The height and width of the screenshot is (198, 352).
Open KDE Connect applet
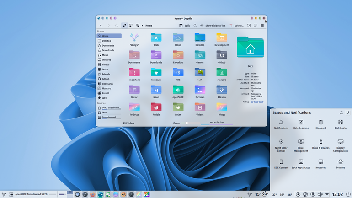(x=281, y=164)
